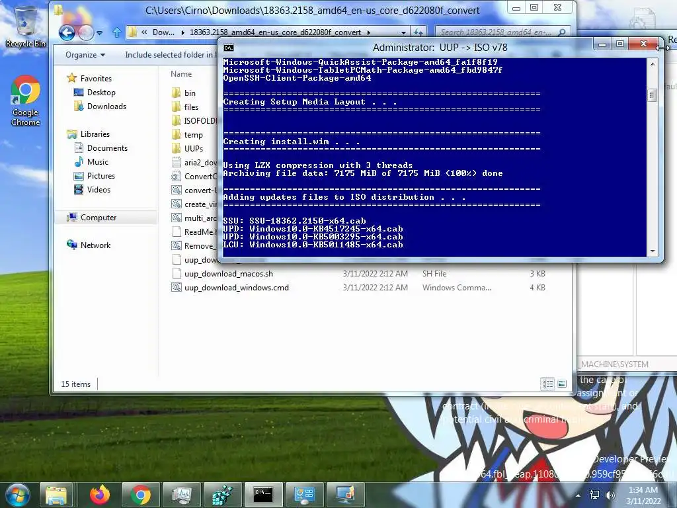Open the Pictures library
Viewport: 677px width, 508px height.
[x=95, y=176]
